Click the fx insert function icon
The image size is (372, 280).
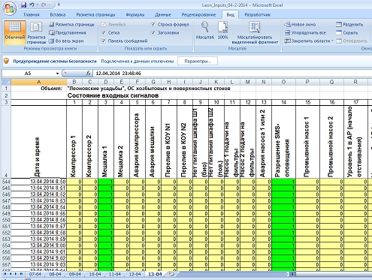(x=88, y=74)
